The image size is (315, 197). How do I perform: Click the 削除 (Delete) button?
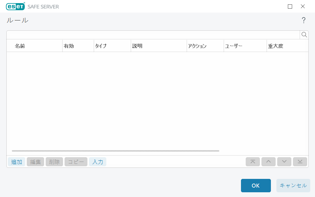coord(54,162)
